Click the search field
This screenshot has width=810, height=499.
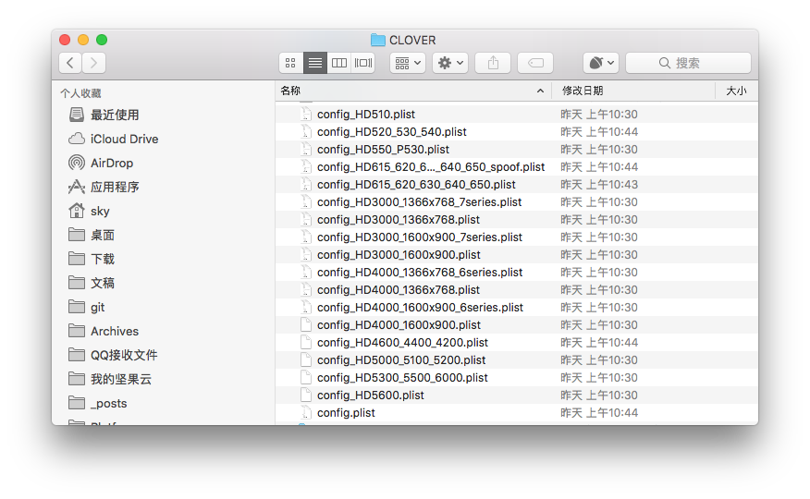click(x=688, y=63)
